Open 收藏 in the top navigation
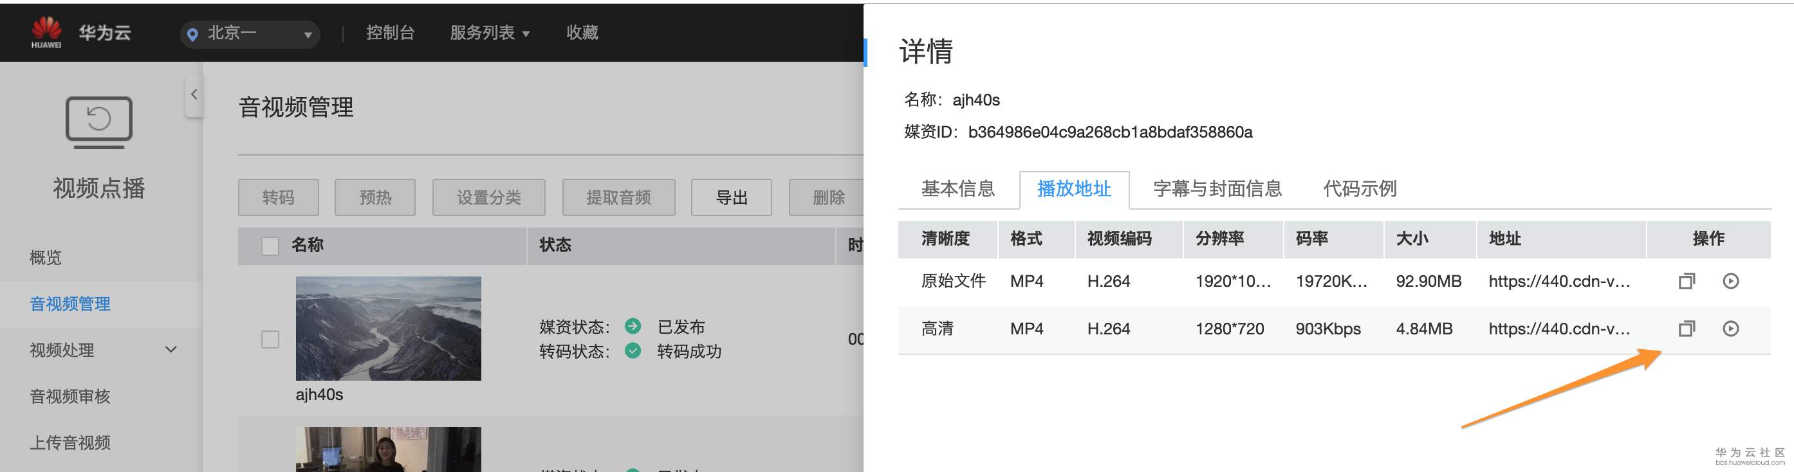 [582, 33]
